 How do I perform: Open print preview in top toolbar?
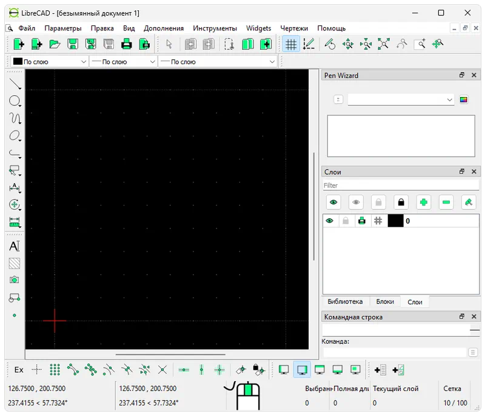click(144, 44)
